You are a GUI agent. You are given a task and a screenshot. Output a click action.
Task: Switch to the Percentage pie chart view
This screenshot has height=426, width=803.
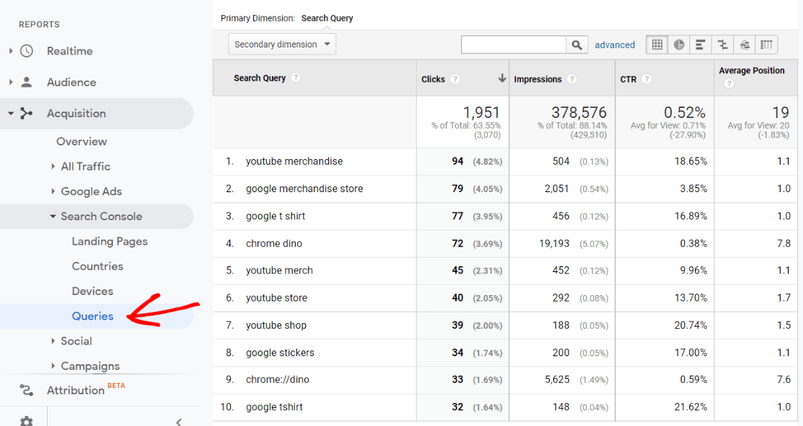(679, 44)
